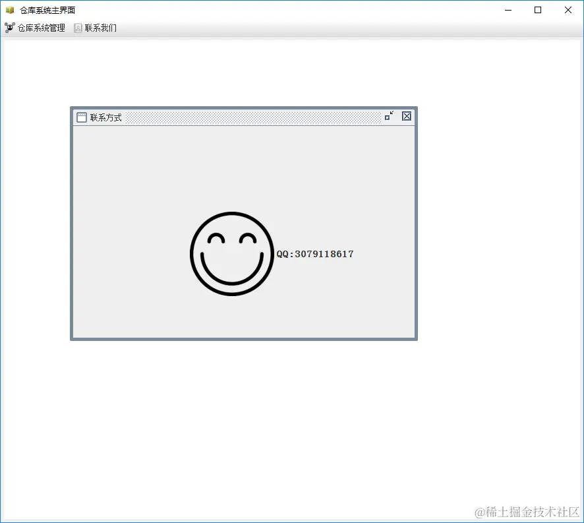The height and width of the screenshot is (523, 584).
Task: Click the 联系方式 frame window icon
Action: [x=82, y=117]
